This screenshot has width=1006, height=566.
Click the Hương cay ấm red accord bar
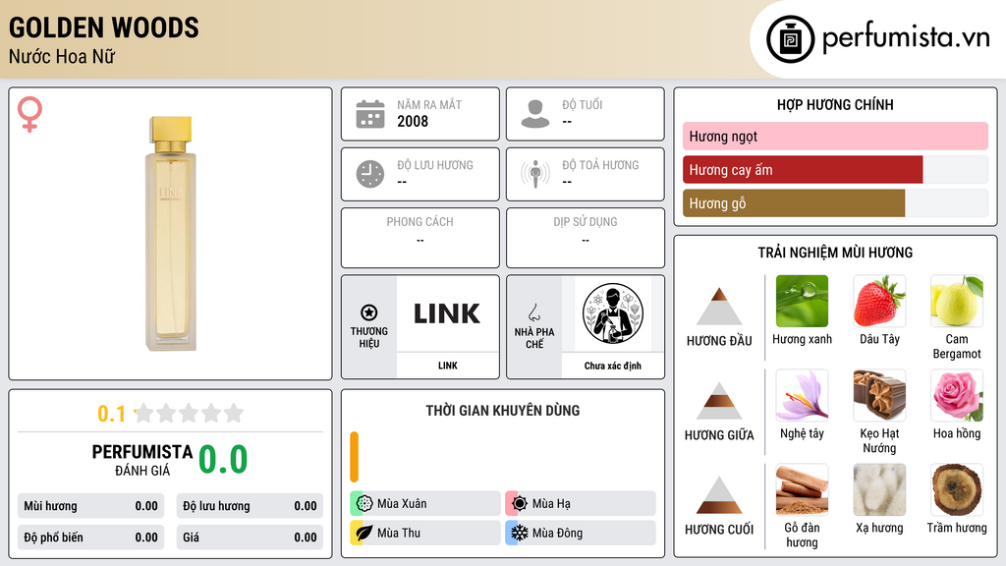coord(803,169)
